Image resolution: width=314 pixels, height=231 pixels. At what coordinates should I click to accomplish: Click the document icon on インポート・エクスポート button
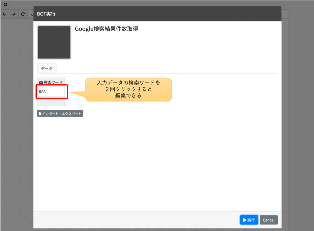point(40,113)
